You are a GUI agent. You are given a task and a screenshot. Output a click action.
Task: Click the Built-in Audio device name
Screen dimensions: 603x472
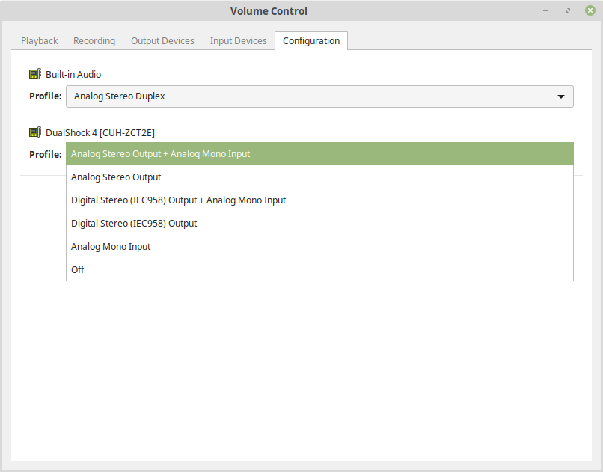(73, 75)
